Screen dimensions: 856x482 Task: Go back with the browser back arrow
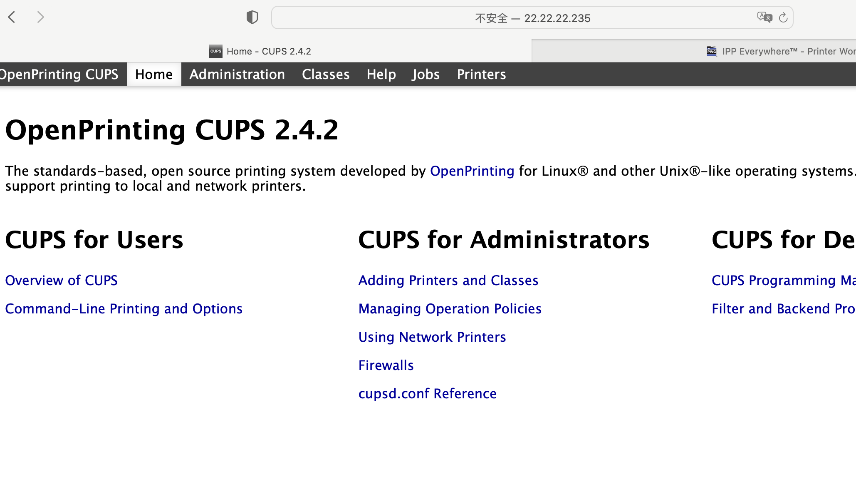tap(12, 17)
